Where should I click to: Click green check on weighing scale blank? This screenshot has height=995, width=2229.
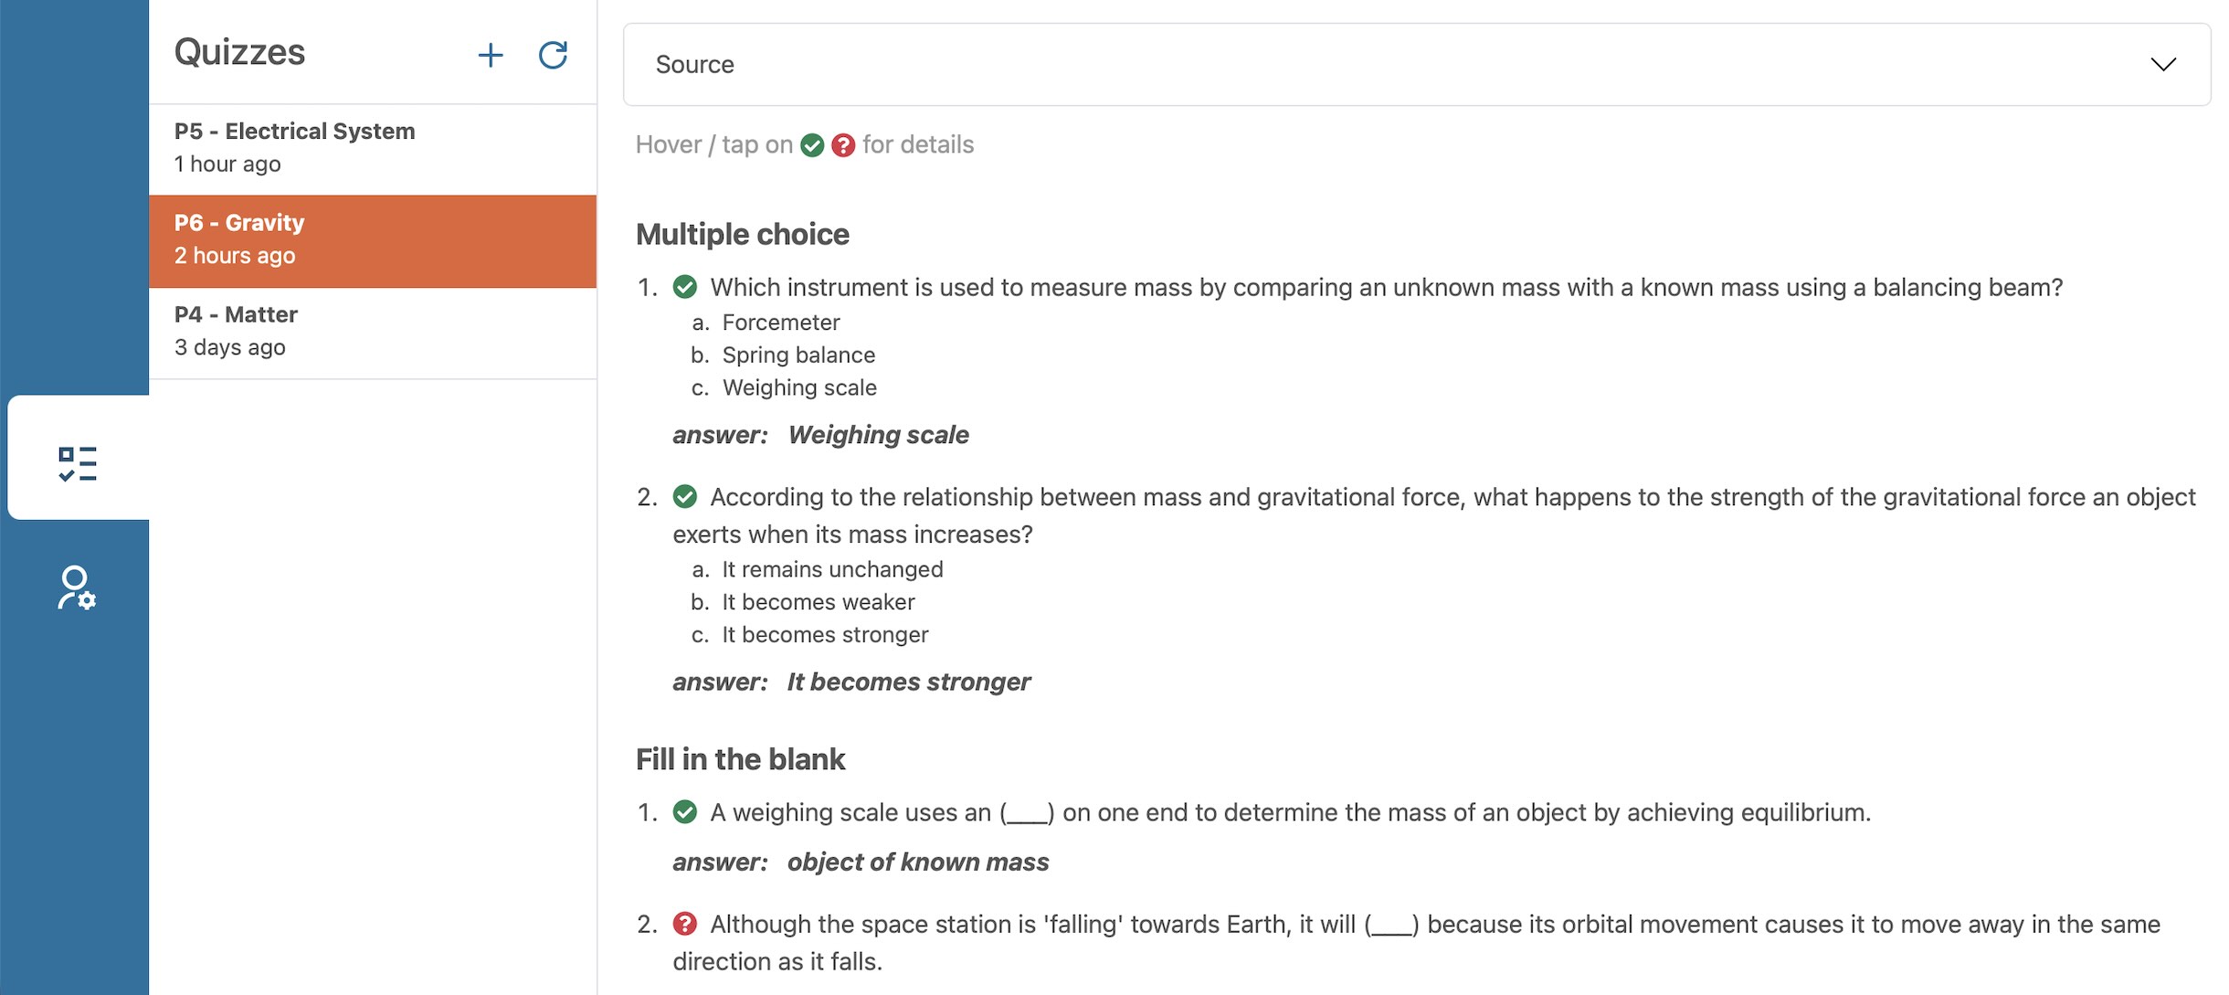tap(685, 812)
